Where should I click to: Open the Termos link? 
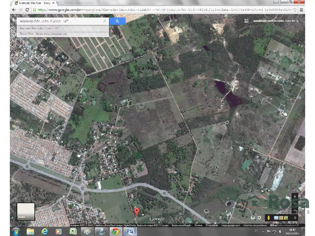click(x=198, y=225)
